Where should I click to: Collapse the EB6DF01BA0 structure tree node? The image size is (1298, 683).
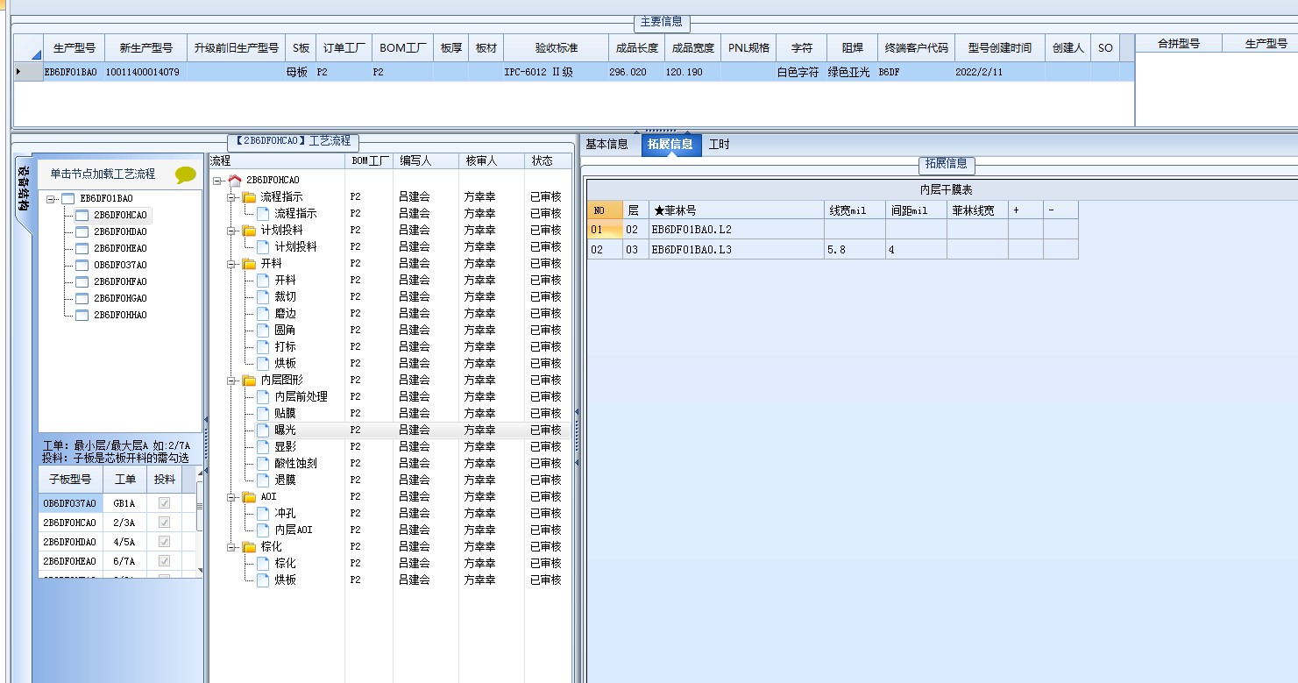[x=51, y=199]
